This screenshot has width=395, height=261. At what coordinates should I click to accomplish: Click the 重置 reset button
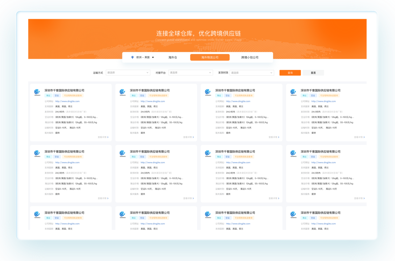(313, 73)
